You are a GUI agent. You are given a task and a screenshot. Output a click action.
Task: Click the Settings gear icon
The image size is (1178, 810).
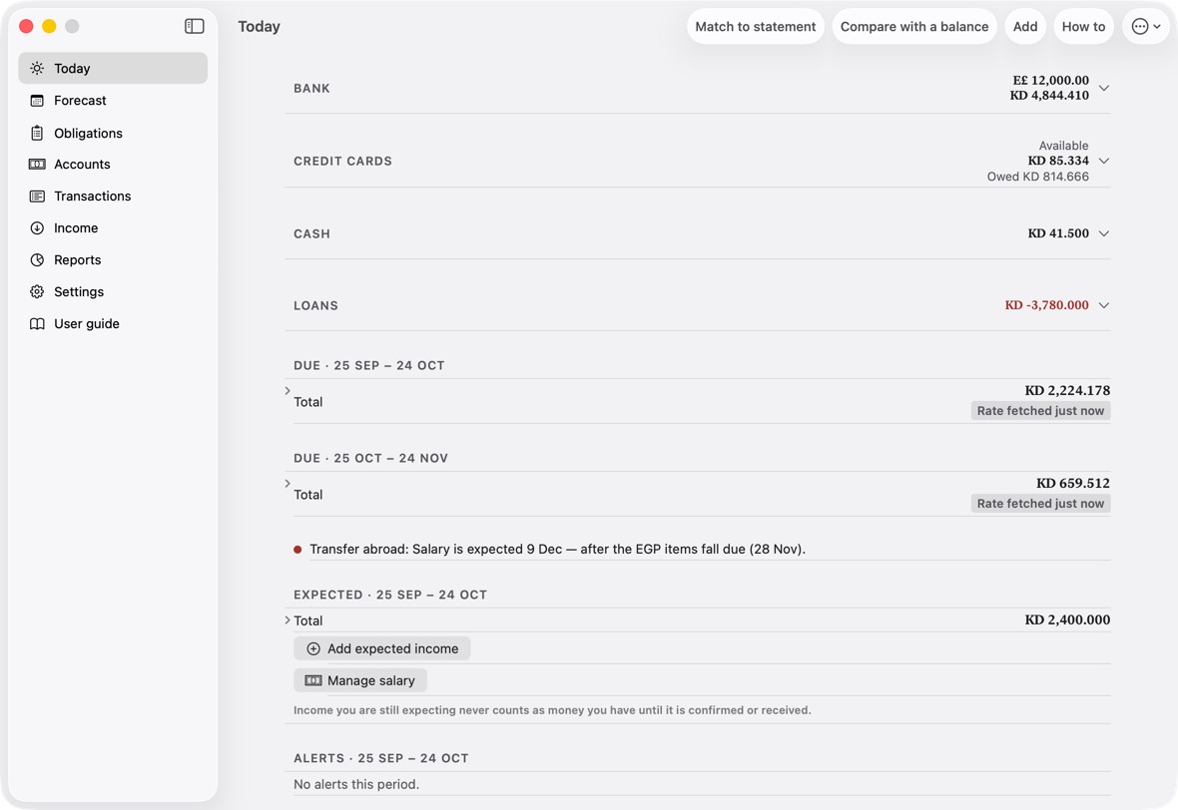coord(37,292)
